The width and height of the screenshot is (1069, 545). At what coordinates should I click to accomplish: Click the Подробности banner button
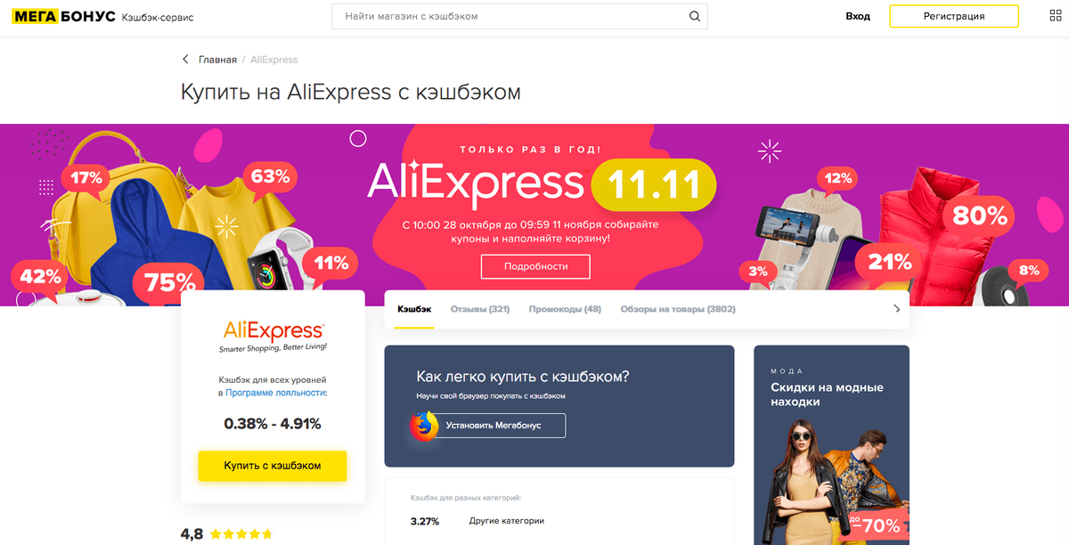pos(535,266)
